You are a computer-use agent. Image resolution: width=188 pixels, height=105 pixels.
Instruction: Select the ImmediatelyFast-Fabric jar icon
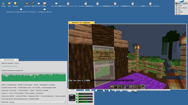click(x=133, y=4)
